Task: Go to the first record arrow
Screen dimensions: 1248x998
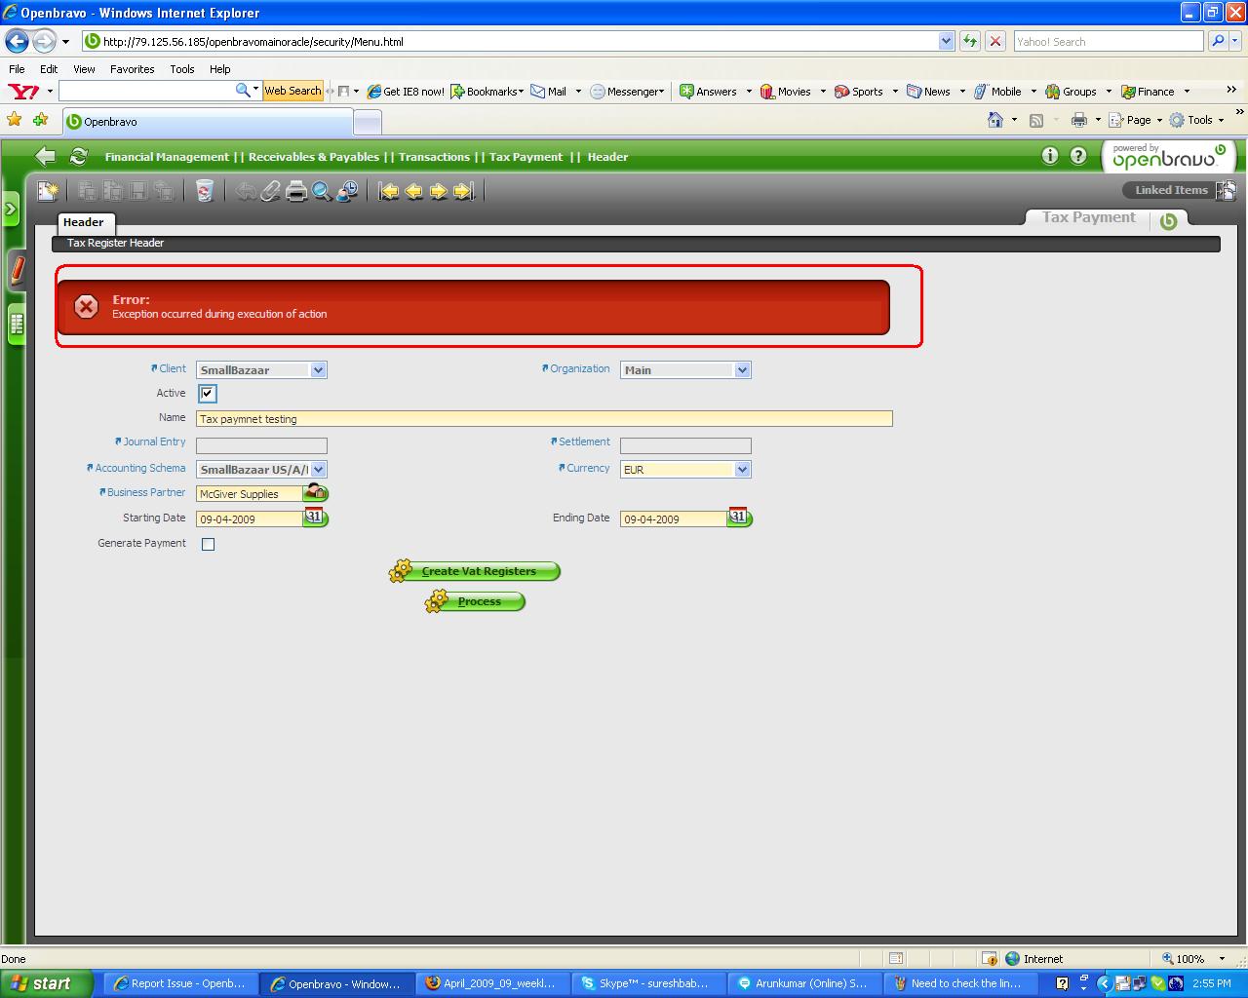Action: (x=389, y=191)
